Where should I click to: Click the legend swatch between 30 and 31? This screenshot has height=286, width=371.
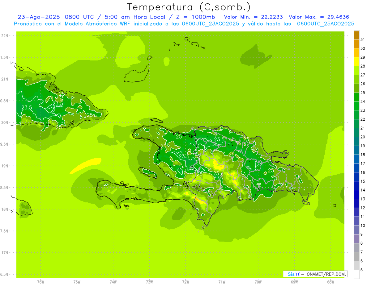pyautogui.click(x=356, y=44)
